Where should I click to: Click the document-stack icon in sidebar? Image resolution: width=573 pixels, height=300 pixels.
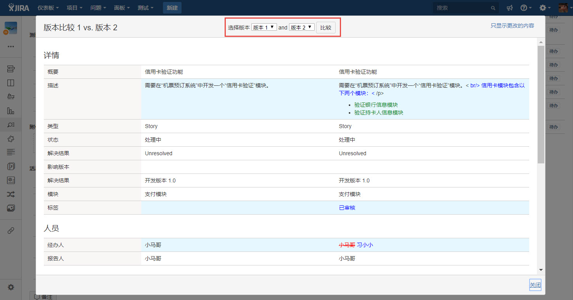11,166
